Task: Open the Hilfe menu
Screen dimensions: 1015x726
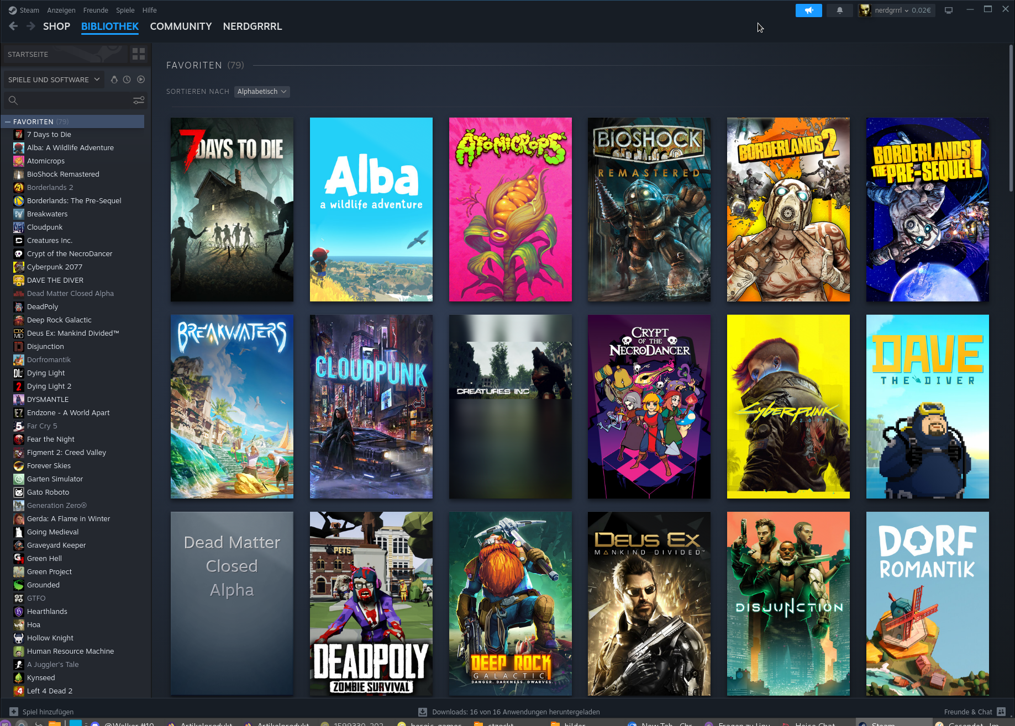Action: point(150,10)
